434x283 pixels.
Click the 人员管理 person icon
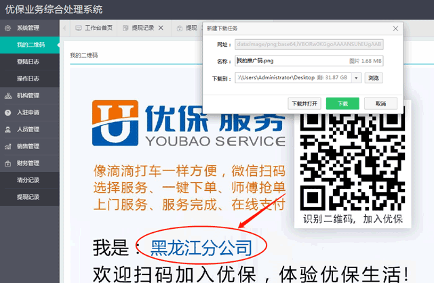pos(7,129)
